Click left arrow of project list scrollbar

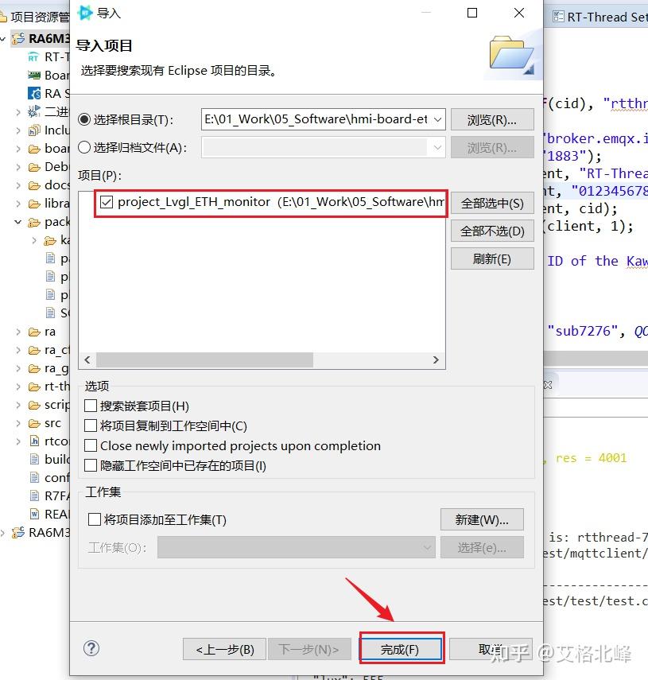(x=87, y=359)
